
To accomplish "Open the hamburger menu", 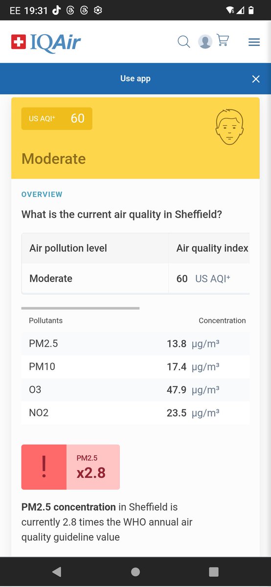I will [254, 43].
